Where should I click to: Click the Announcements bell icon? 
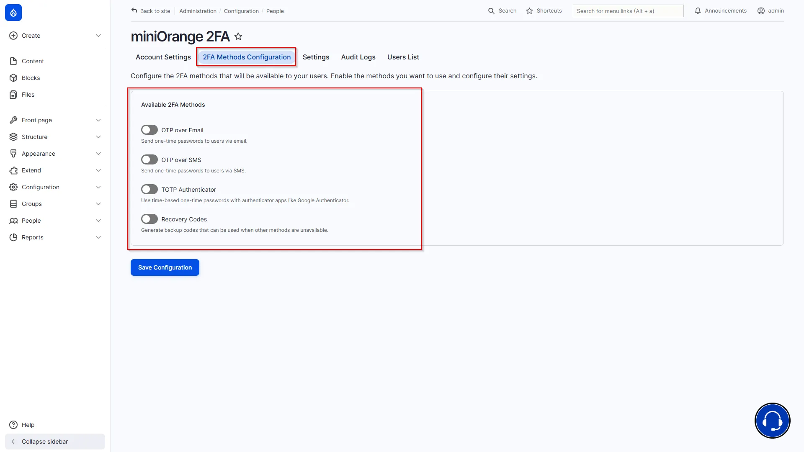(698, 11)
